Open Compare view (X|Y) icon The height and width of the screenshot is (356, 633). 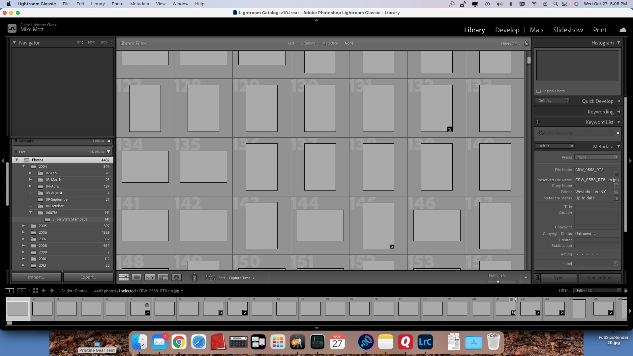[150, 278]
